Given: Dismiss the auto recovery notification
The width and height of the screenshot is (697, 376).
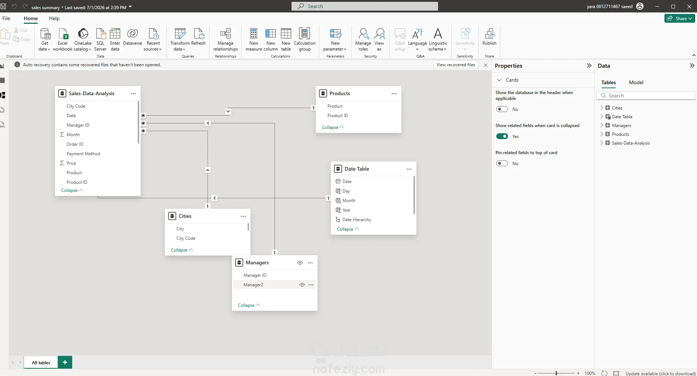Looking at the screenshot, I should [486, 65].
